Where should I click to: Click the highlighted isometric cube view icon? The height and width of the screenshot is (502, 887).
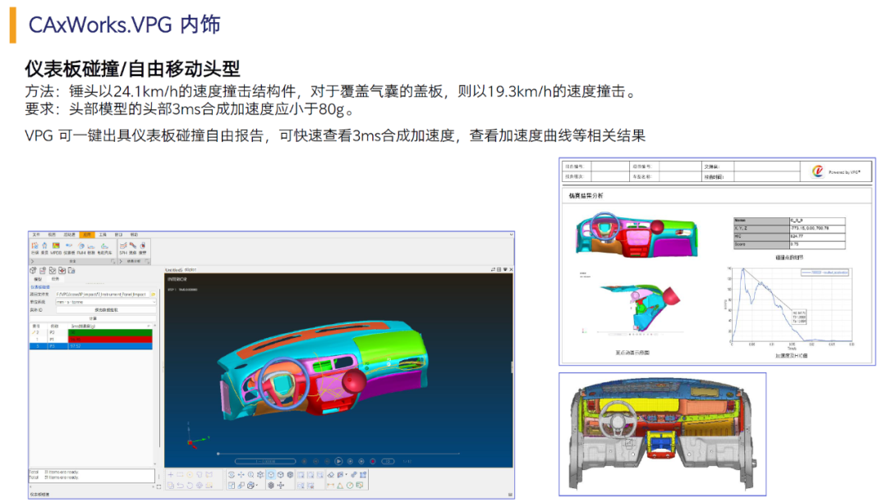[271, 475]
